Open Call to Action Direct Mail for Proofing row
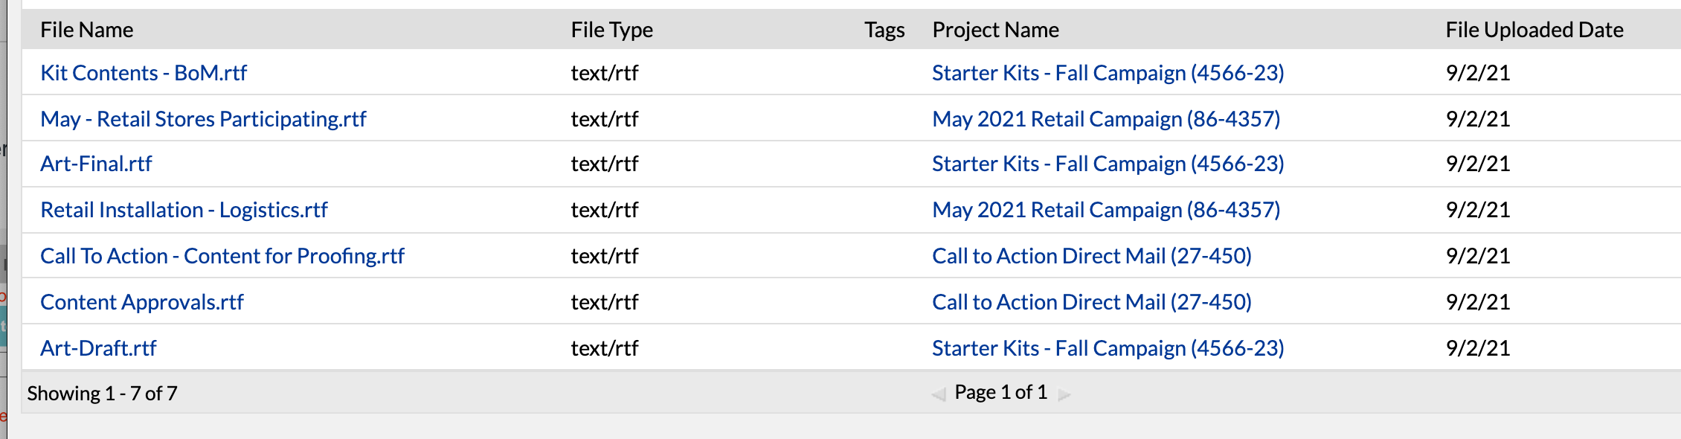Screen dimensions: 1681x439 (1092, 256)
